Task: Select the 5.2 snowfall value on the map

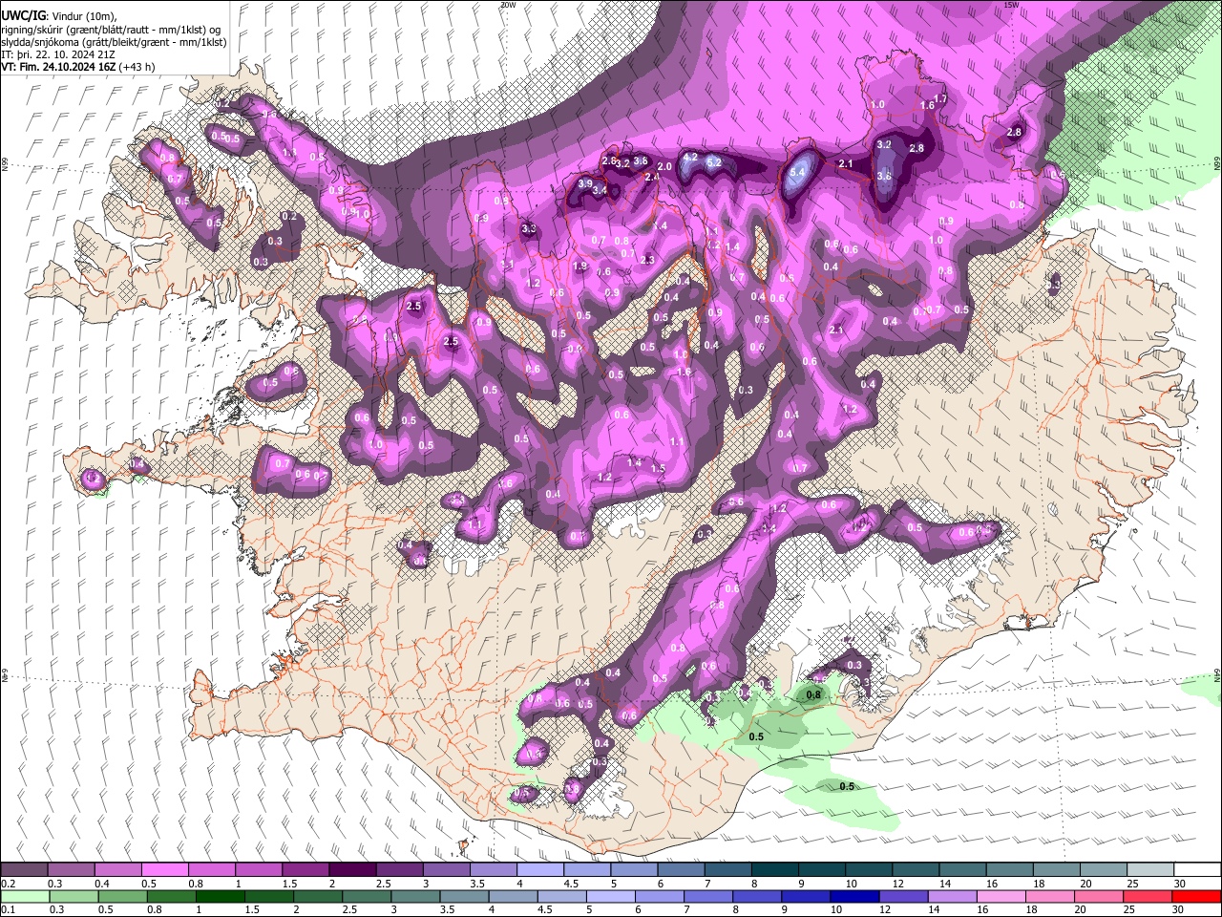Action: (713, 163)
